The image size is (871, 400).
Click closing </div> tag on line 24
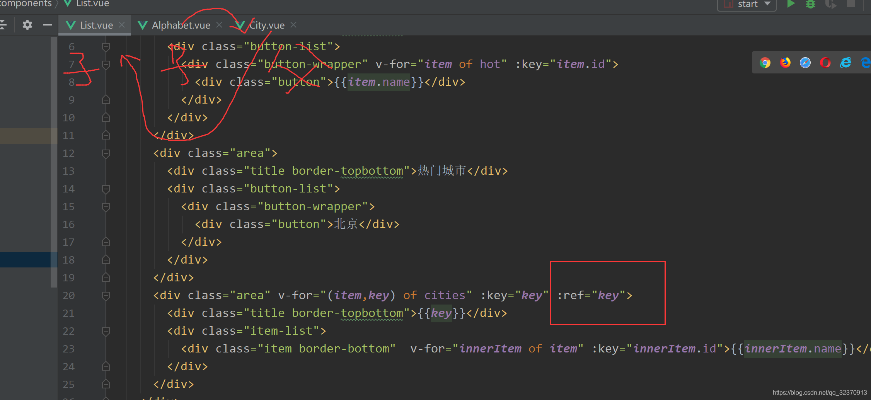187,366
